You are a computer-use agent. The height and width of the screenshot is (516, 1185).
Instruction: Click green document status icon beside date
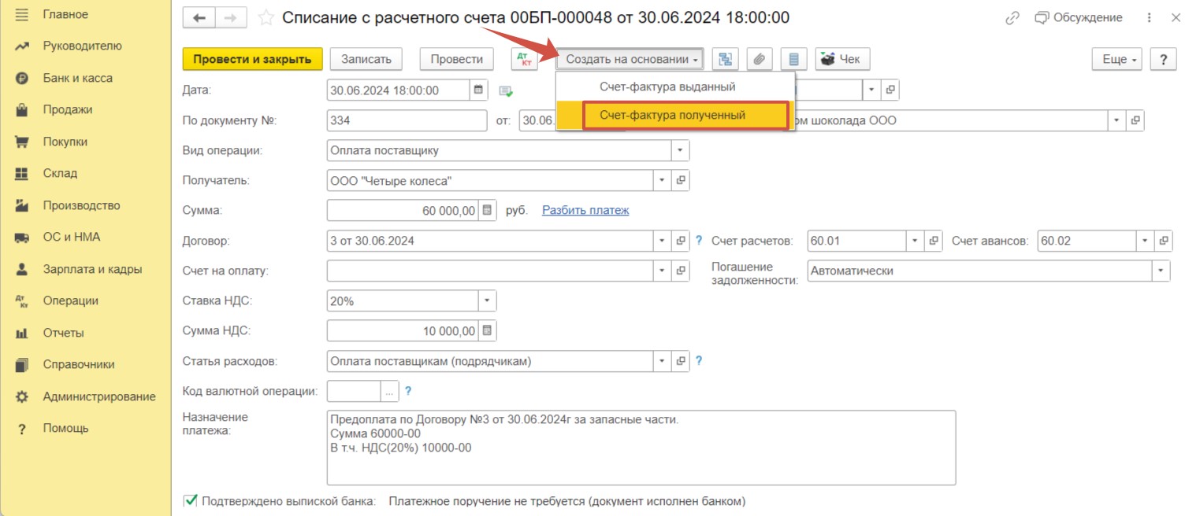coord(506,91)
